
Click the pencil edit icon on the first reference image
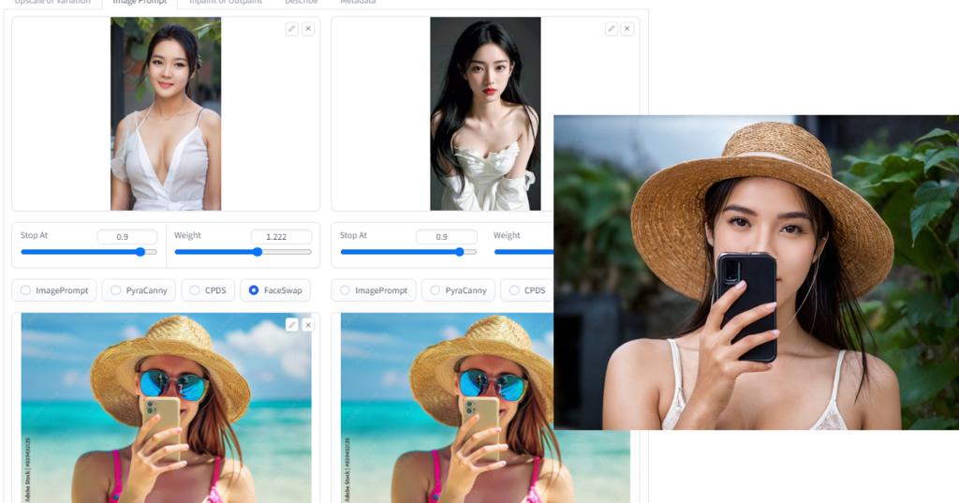[292, 29]
